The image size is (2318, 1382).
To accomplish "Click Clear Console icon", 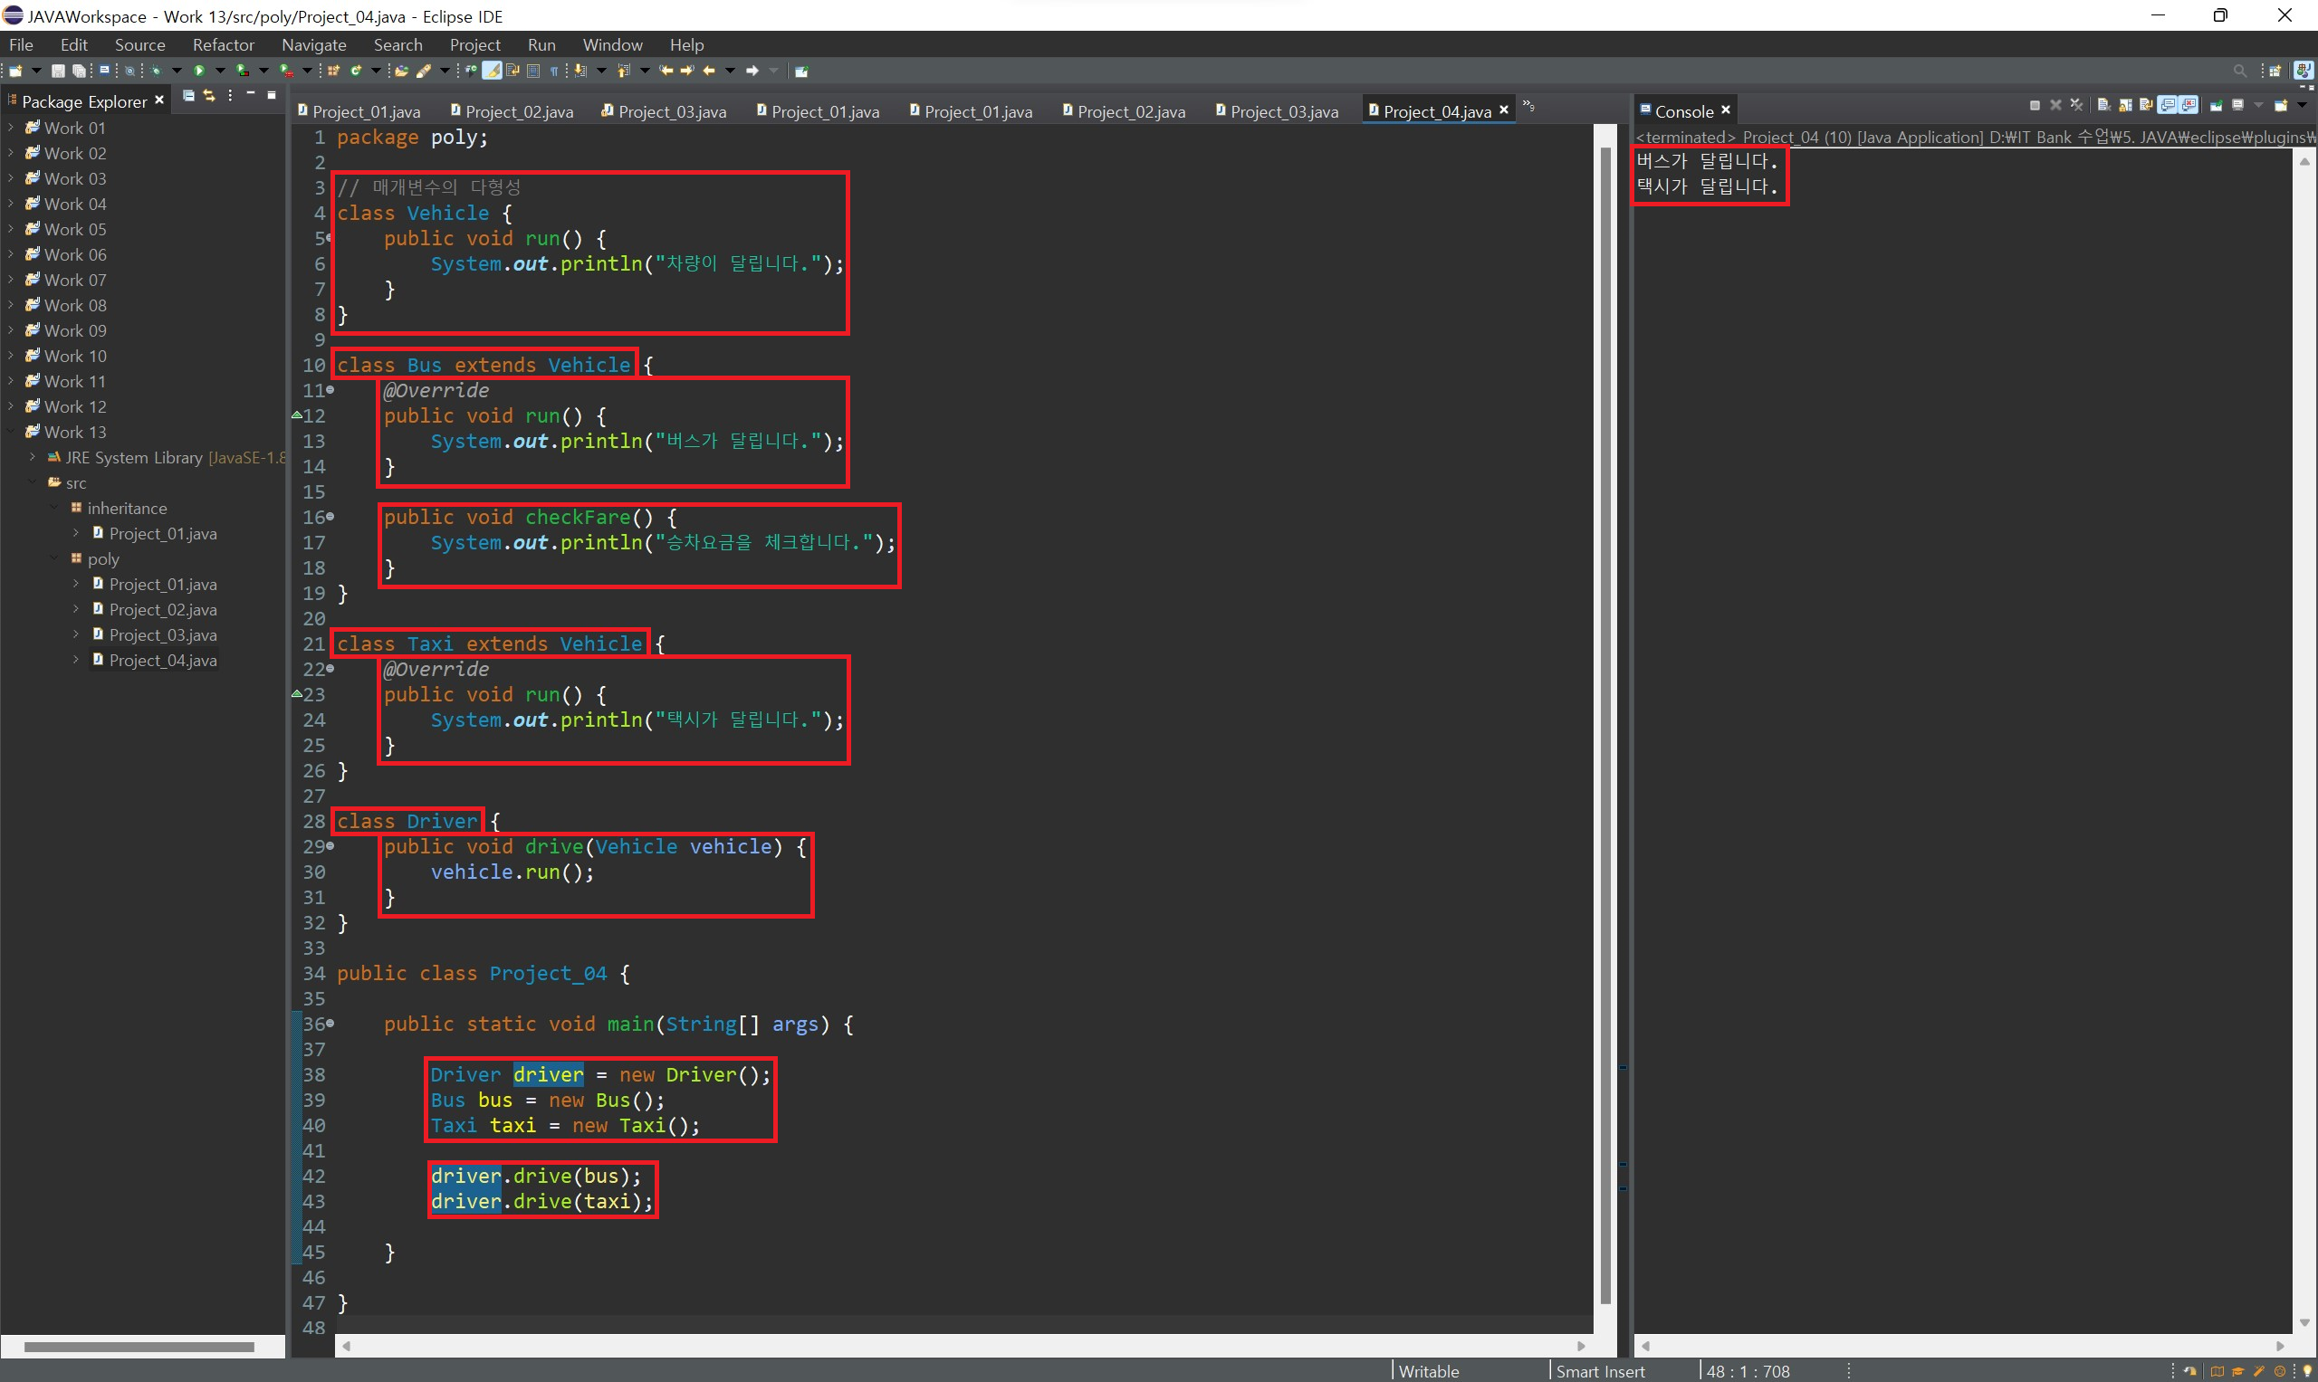I will (2103, 105).
